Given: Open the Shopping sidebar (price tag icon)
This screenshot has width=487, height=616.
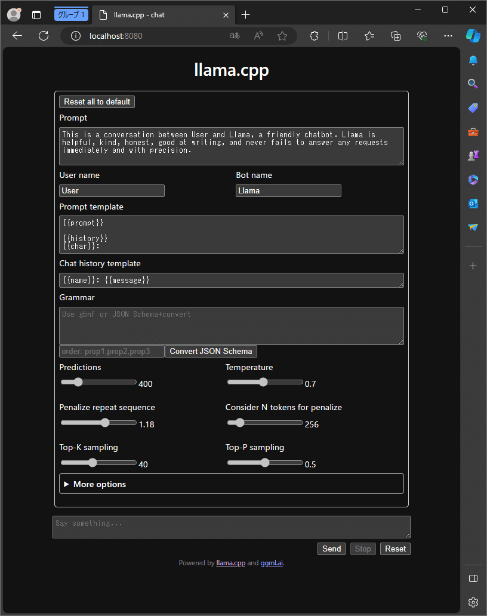Looking at the screenshot, I should click(x=473, y=107).
